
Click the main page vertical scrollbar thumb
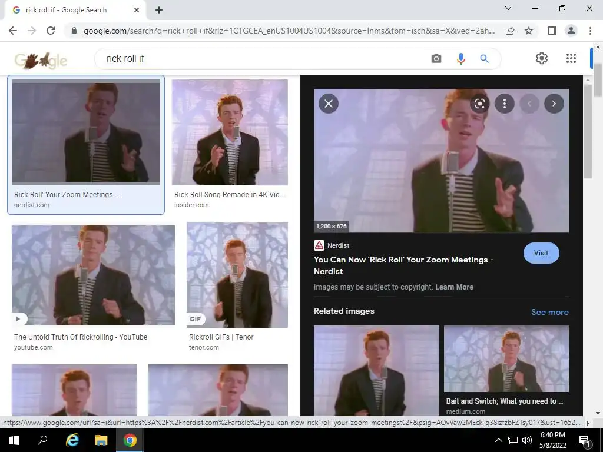[598, 80]
